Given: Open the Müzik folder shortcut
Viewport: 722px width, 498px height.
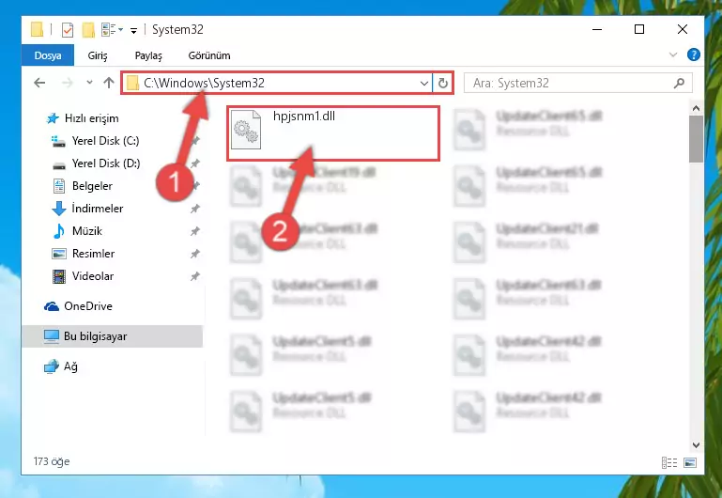Looking at the screenshot, I should pos(77,231).
